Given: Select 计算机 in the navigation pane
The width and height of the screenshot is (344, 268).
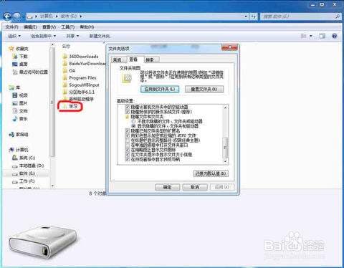Looking at the screenshot, I should [x=19, y=150].
